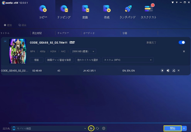Open advanced settings icon in title row
The image size is (191, 132).
tap(168, 71)
